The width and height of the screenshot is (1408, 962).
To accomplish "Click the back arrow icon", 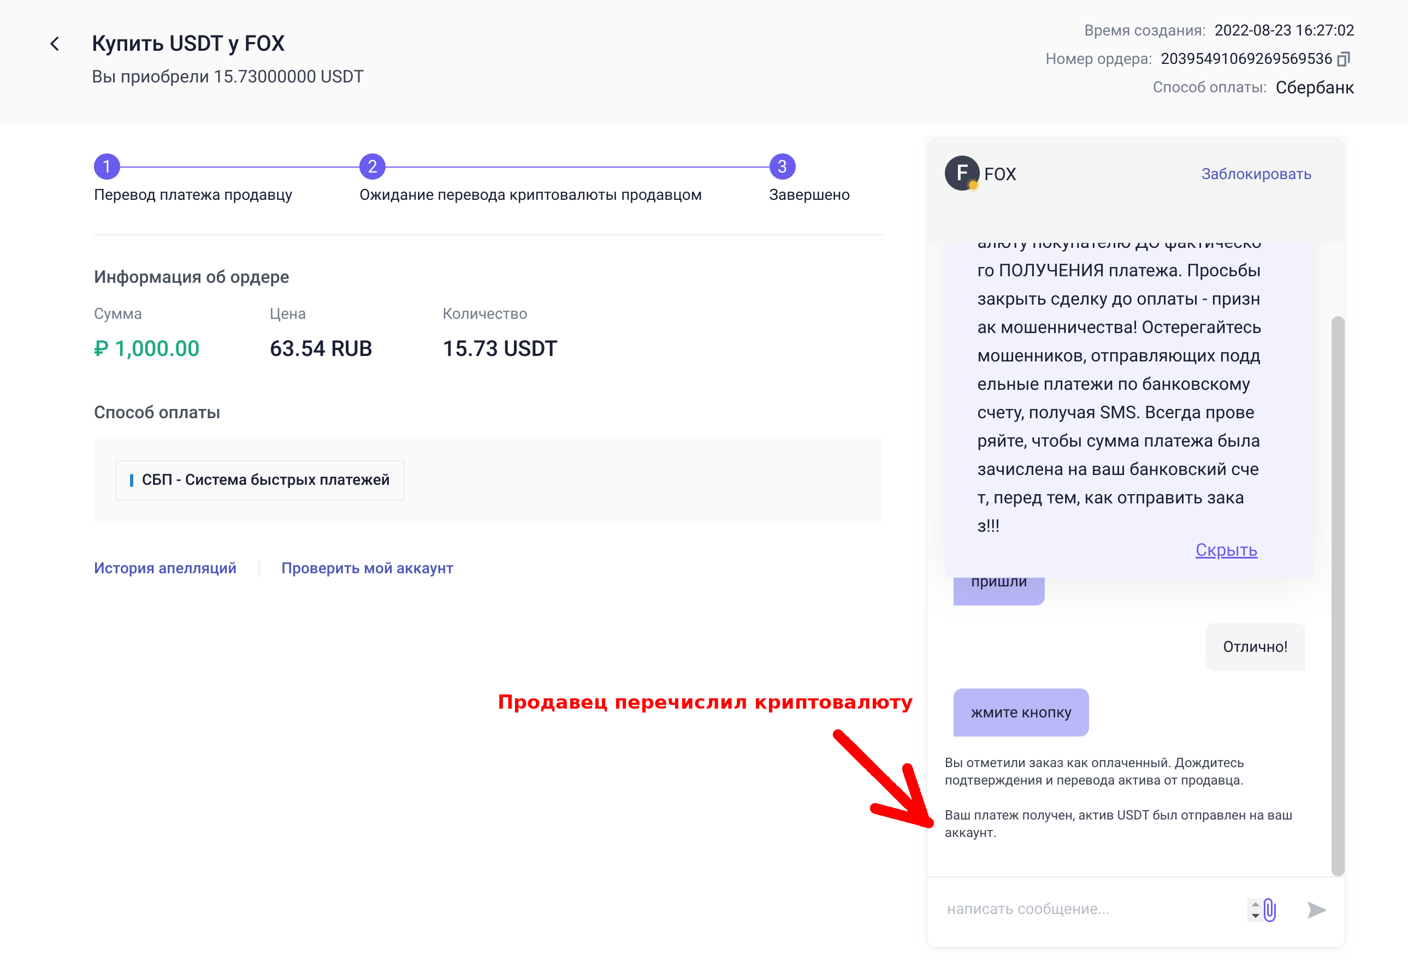I will coord(55,44).
